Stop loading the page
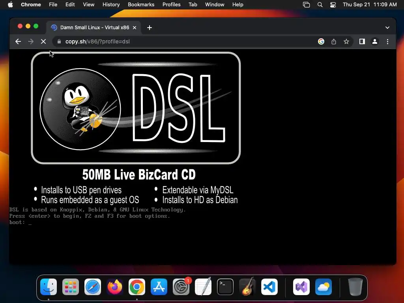Image resolution: width=404 pixels, height=303 pixels. (x=43, y=41)
